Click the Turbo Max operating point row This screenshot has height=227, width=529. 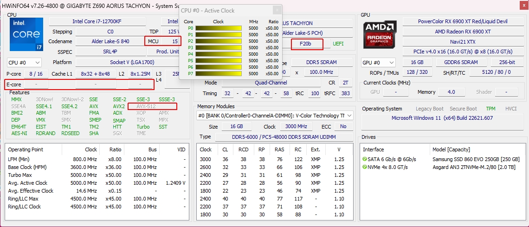point(97,175)
